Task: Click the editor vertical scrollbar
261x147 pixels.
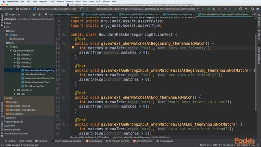Action: click(256, 73)
